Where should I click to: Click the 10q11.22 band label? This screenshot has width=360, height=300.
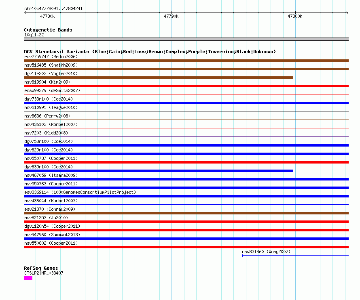click(x=34, y=35)
